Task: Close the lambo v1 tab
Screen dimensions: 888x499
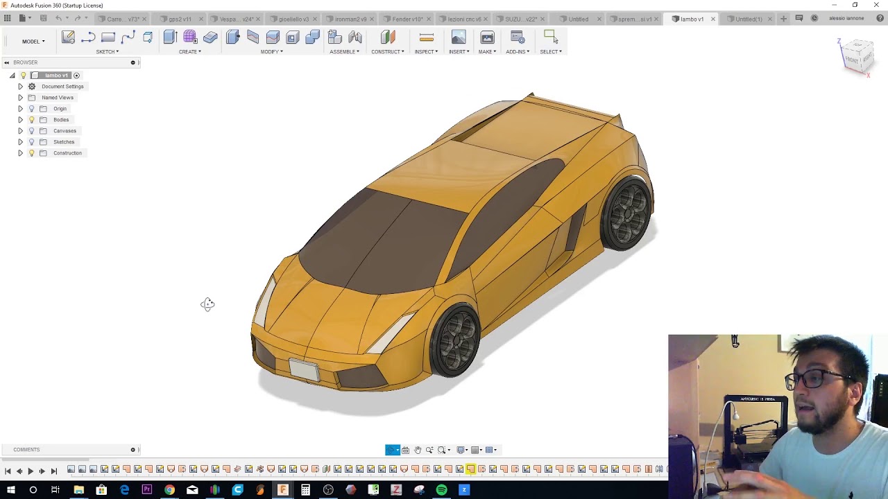Action: pyautogui.click(x=712, y=19)
